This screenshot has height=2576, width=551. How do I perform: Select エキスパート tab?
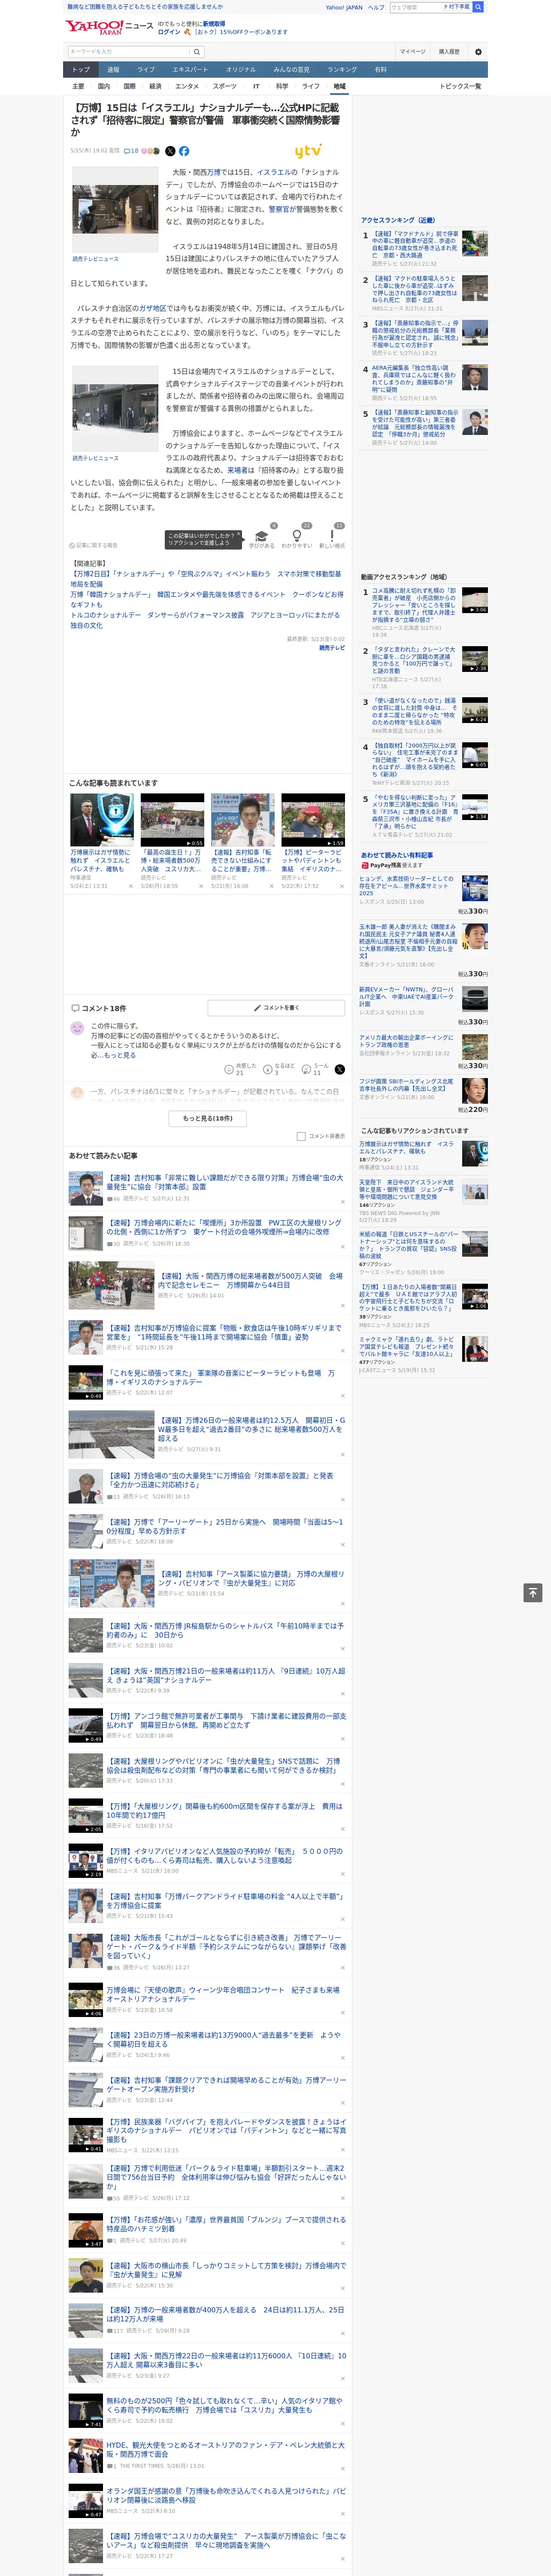[x=190, y=69]
